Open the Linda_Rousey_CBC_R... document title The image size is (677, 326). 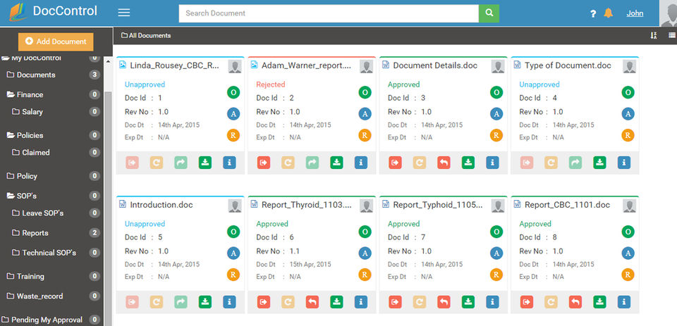(x=174, y=65)
